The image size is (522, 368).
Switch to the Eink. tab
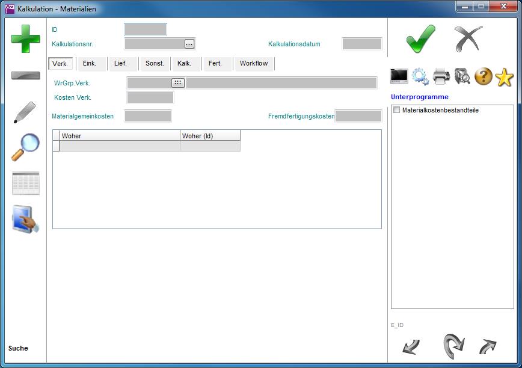pos(90,63)
